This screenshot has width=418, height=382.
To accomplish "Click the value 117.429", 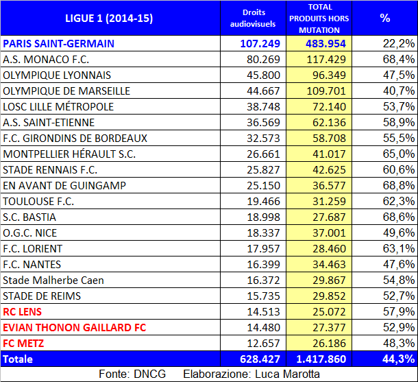I will [x=326, y=59].
